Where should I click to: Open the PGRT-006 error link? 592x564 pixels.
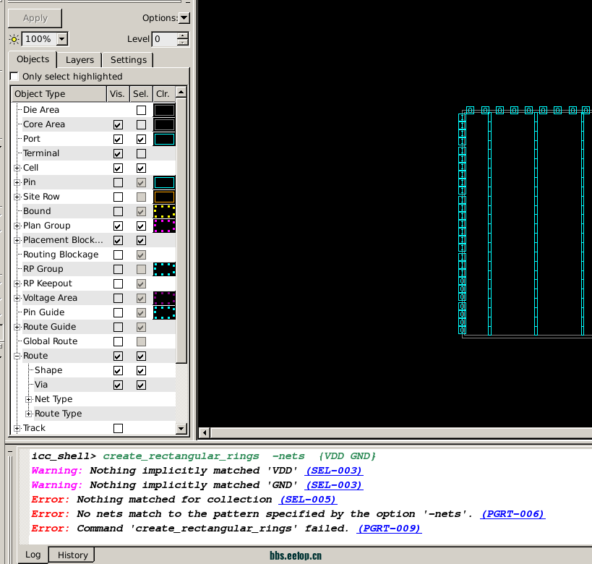tap(512, 514)
